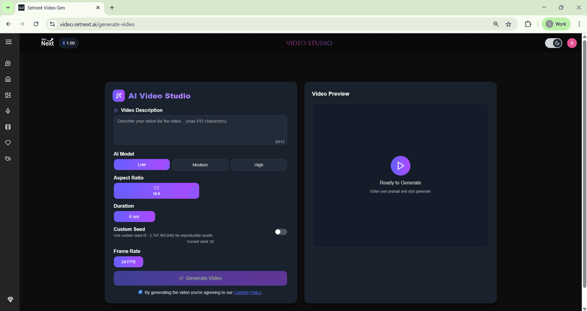Open the user avatar menu

click(x=572, y=43)
